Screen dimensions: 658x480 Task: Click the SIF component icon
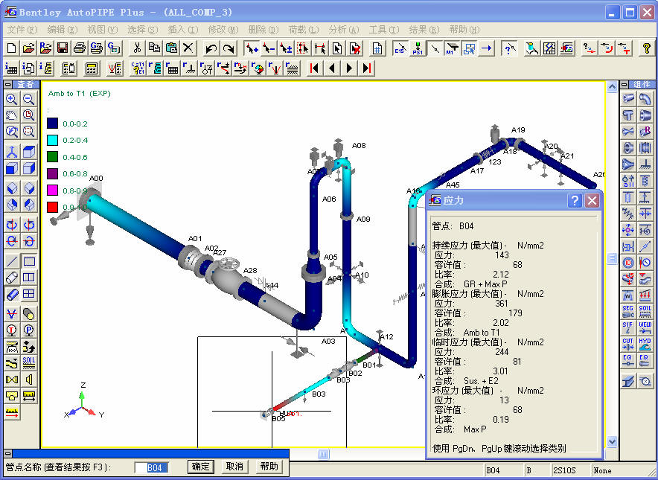627,327
